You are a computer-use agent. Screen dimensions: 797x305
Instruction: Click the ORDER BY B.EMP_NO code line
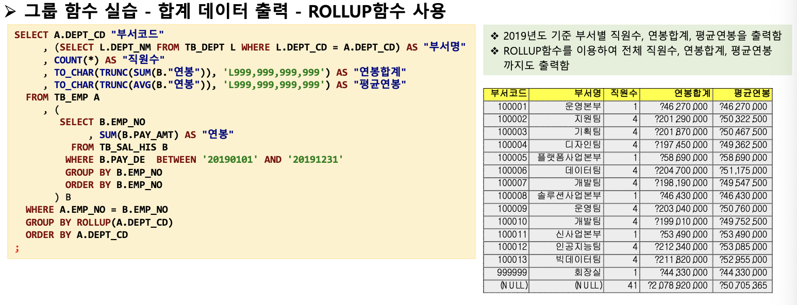[113, 184]
